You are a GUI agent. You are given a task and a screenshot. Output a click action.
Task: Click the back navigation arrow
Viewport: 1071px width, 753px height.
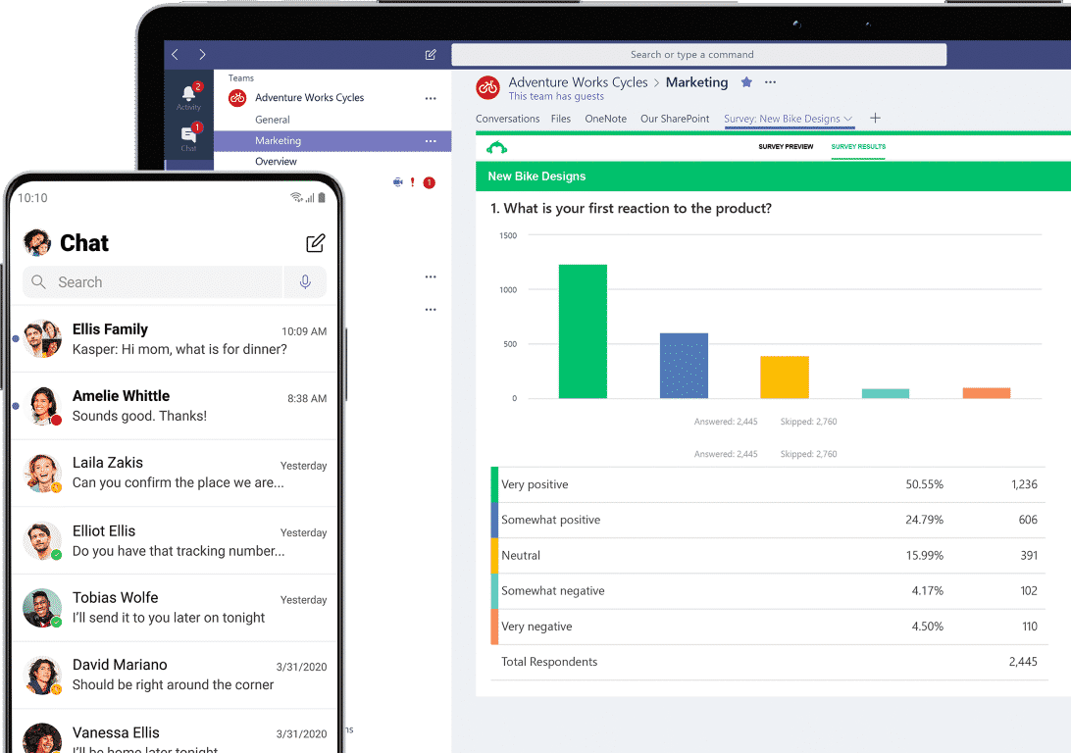click(176, 55)
